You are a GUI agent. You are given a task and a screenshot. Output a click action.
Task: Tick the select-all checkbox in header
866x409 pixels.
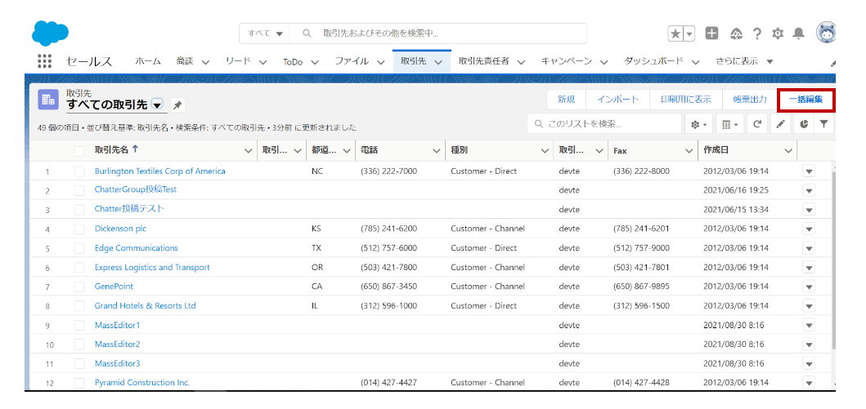click(79, 150)
